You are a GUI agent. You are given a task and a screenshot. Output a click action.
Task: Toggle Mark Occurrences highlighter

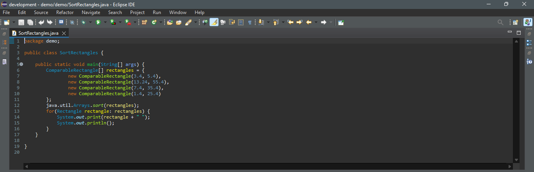tap(214, 22)
